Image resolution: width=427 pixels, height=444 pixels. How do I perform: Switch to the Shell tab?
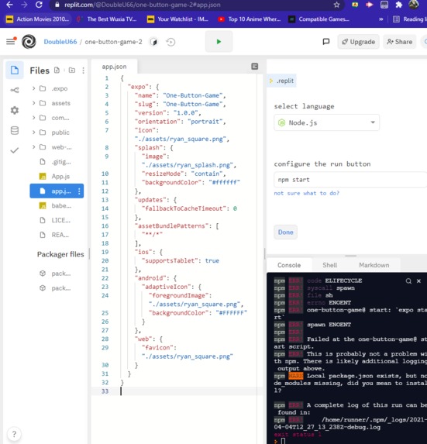[329, 265]
